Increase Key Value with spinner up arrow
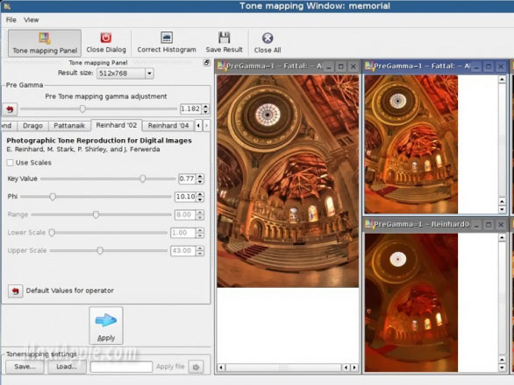514x385 pixels. click(200, 176)
